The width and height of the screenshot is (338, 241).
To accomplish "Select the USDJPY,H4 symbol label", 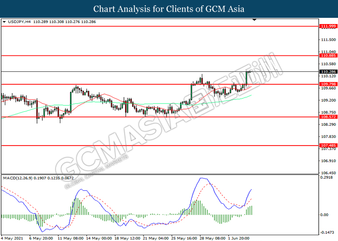I will point(19,22).
